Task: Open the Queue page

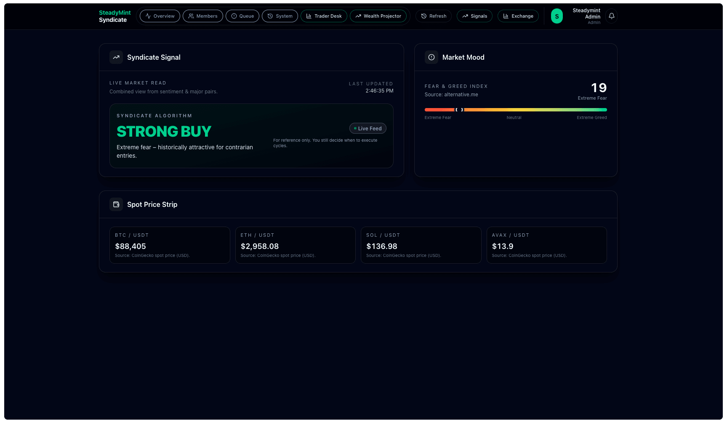Action: [242, 16]
